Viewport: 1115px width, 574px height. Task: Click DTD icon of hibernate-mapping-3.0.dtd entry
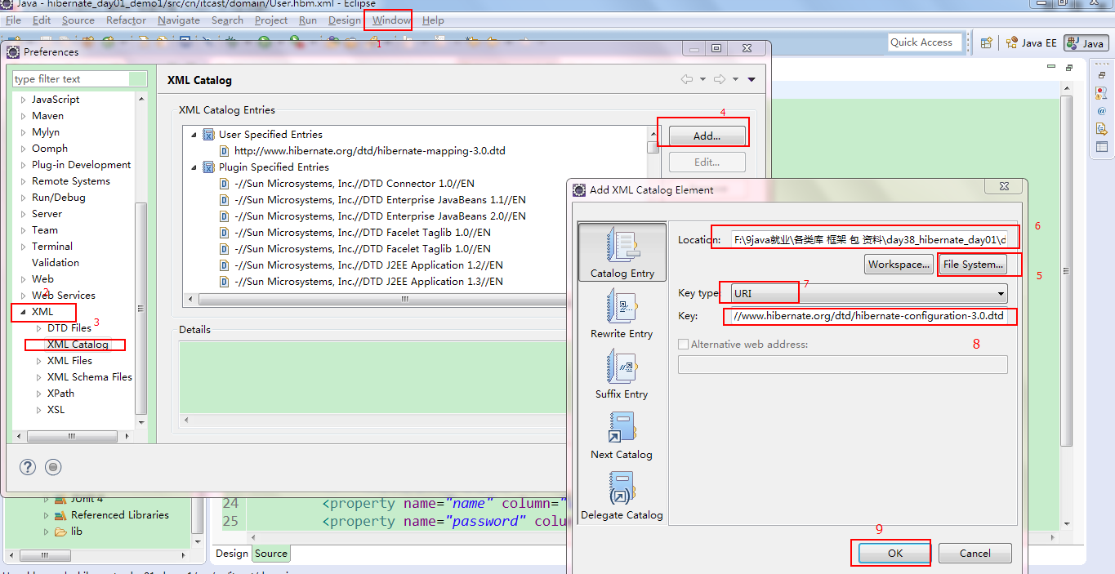tap(224, 151)
